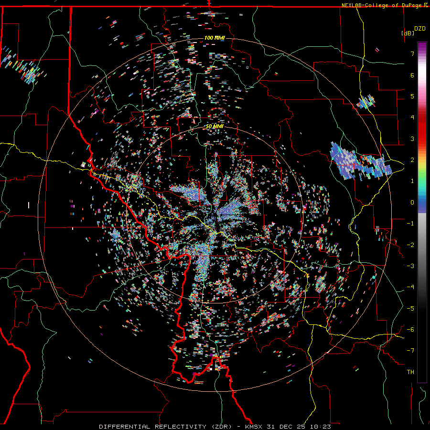Click the -7 value on the color scale
The width and height of the screenshot is (430, 430).
pyautogui.click(x=410, y=351)
